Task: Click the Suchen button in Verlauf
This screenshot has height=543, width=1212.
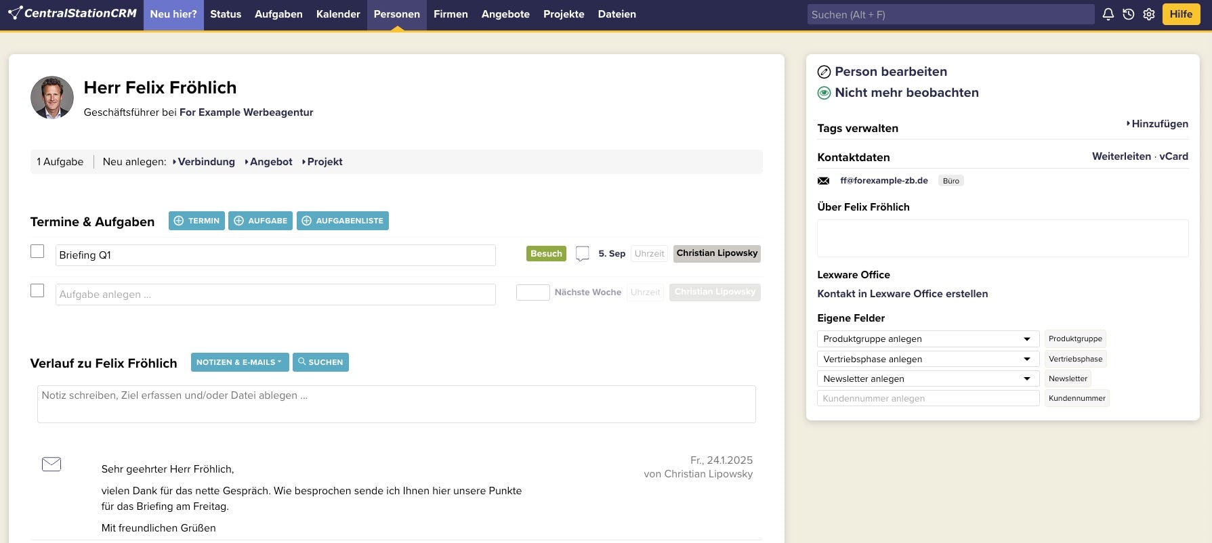Action: [320, 362]
